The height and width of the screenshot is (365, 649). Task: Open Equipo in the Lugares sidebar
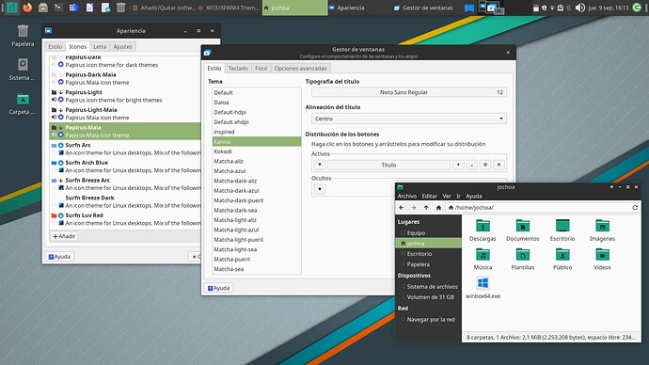pyautogui.click(x=428, y=233)
